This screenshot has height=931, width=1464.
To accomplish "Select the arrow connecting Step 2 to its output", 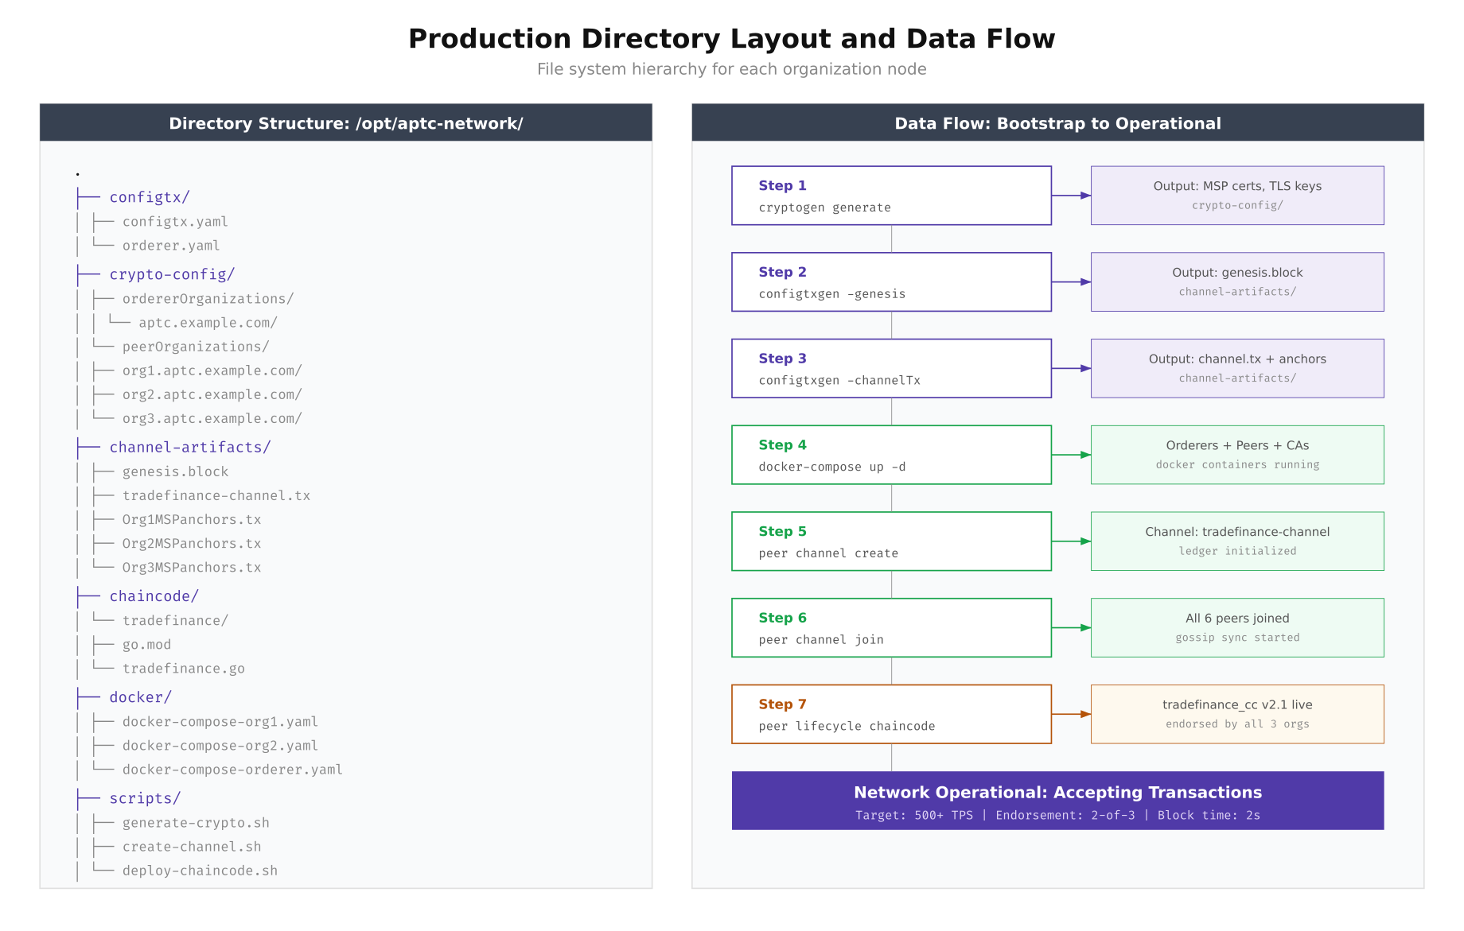I will tap(1071, 281).
